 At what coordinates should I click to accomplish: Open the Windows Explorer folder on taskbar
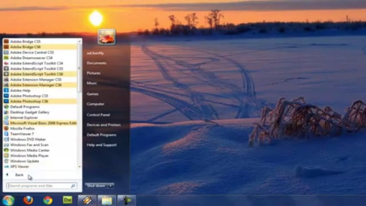coord(107,201)
